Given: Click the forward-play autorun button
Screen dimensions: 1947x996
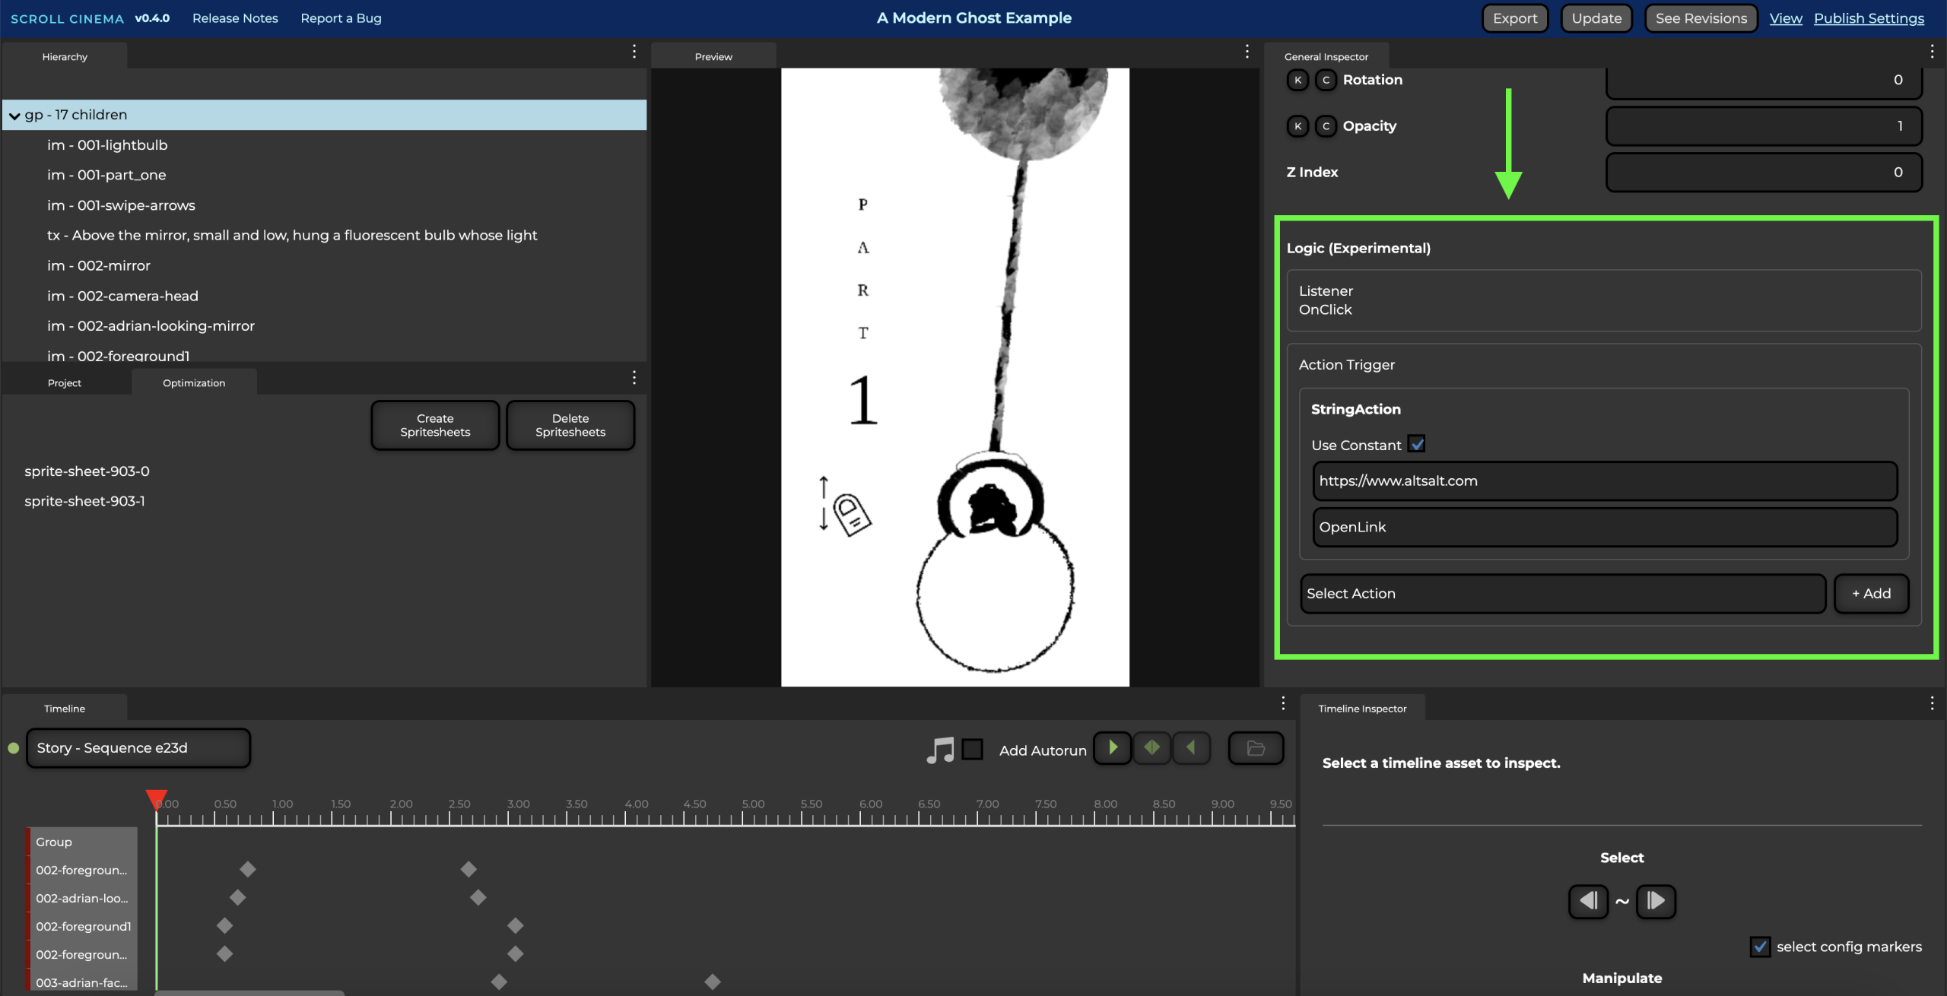Looking at the screenshot, I should [1113, 748].
